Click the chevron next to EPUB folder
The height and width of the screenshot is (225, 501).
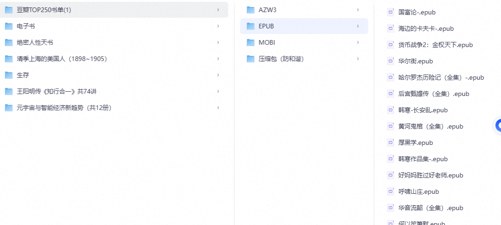[358, 26]
